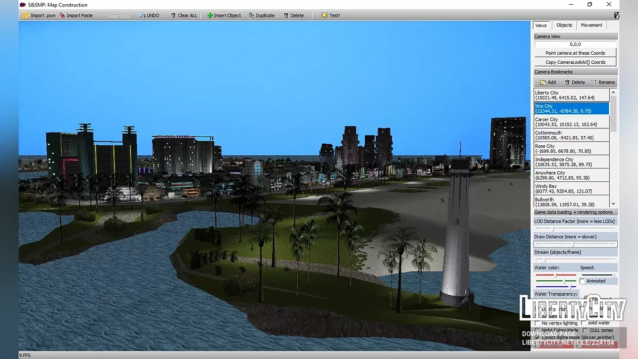Click the Import Paste icon
Image resolution: width=638 pixels, height=359 pixels.
(x=62, y=15)
